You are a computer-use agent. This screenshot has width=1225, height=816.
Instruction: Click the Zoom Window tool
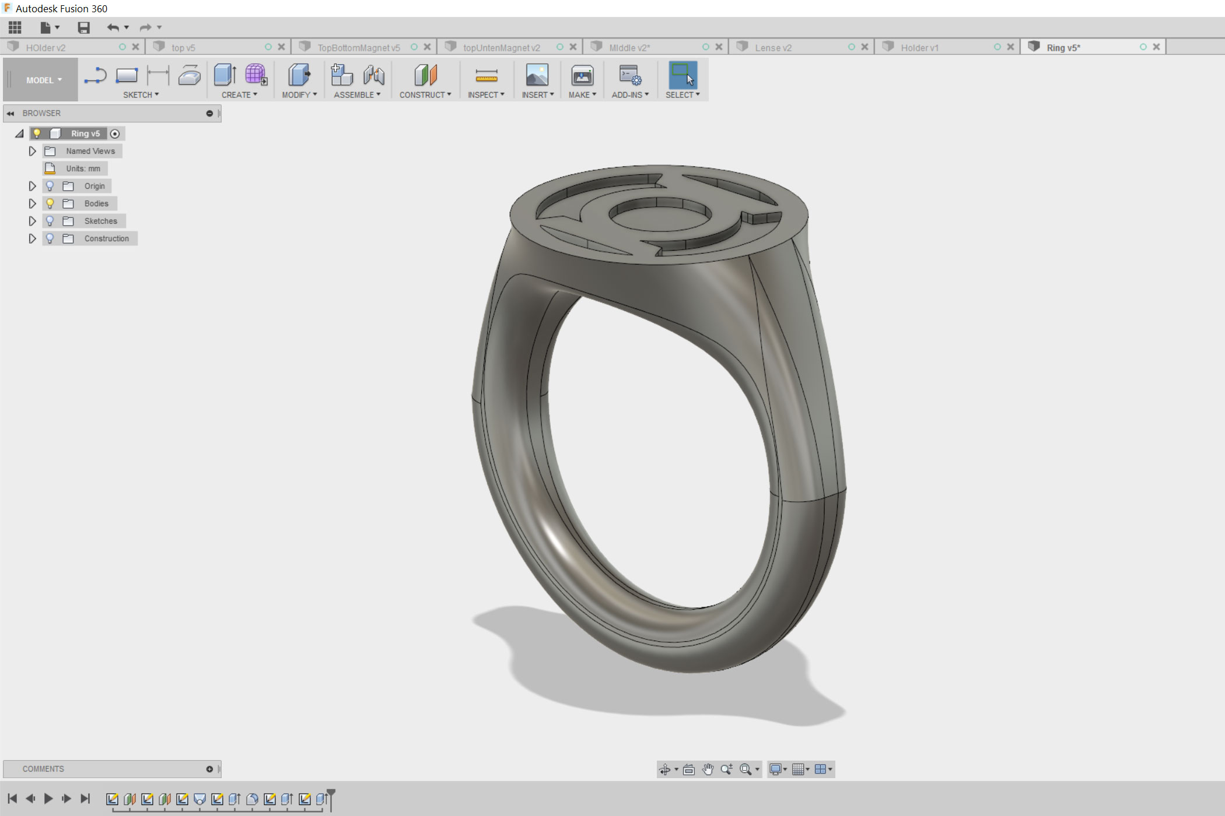tap(745, 769)
